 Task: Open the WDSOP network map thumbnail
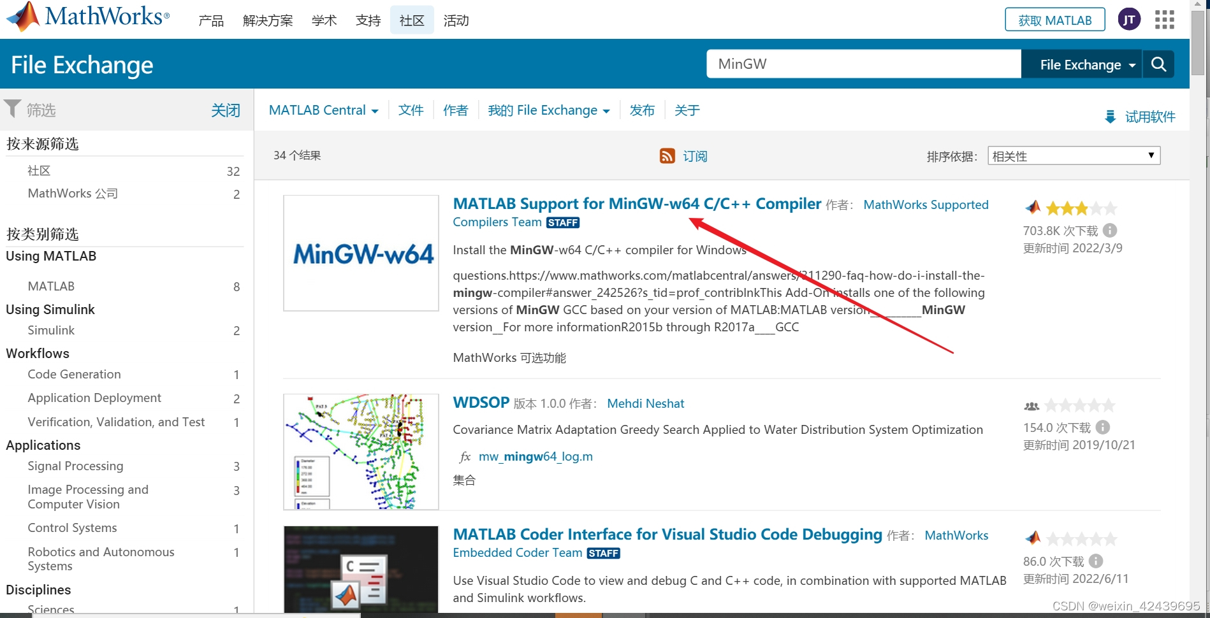pyautogui.click(x=361, y=452)
